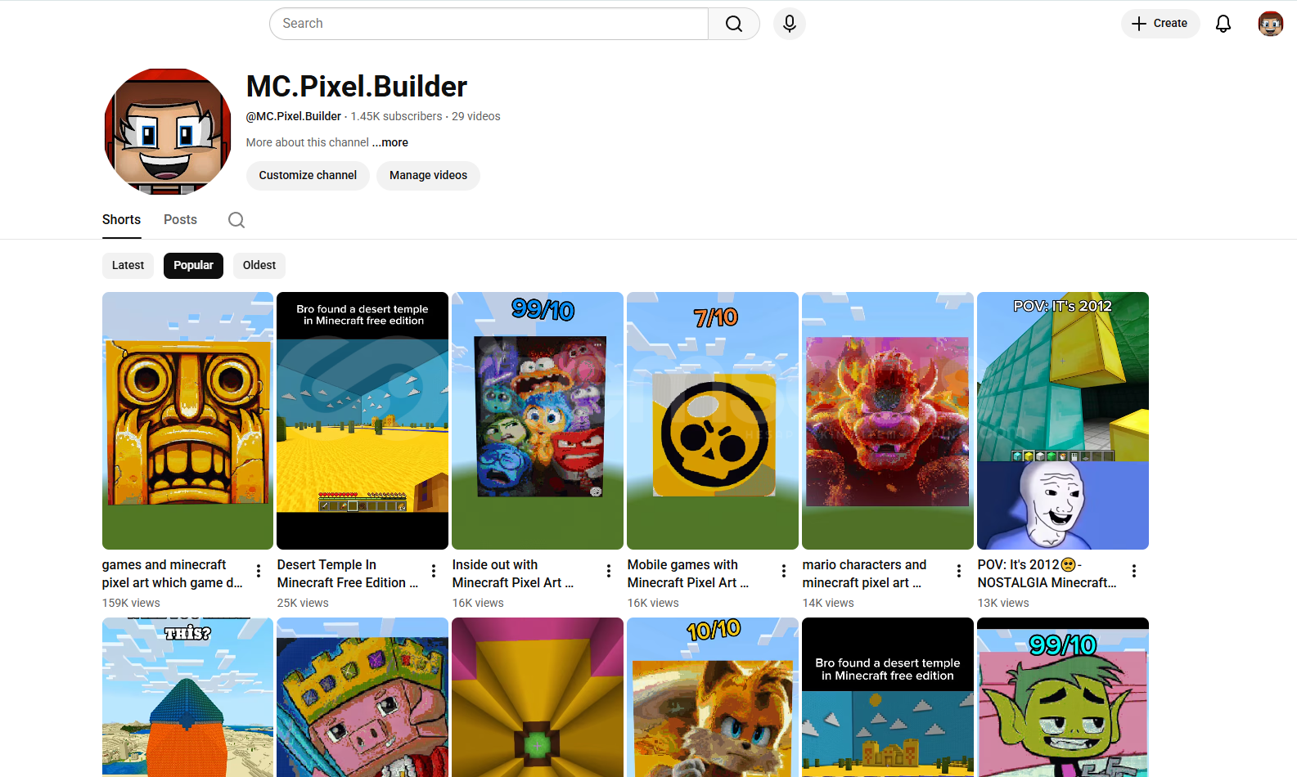Click Manage videos button
1297x777 pixels.
[428, 175]
